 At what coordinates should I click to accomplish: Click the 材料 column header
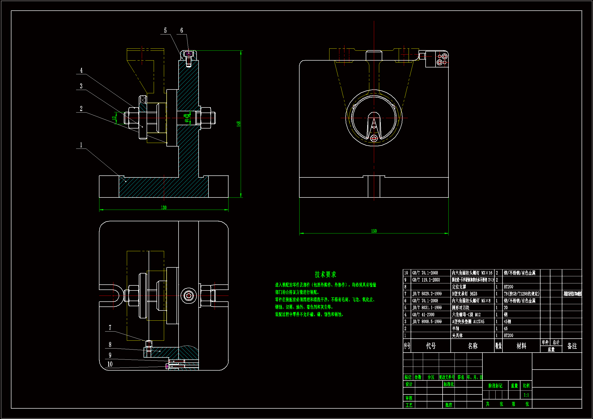pyautogui.click(x=521, y=346)
